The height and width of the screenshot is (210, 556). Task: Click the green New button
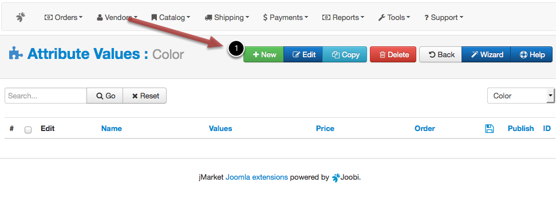coord(263,54)
